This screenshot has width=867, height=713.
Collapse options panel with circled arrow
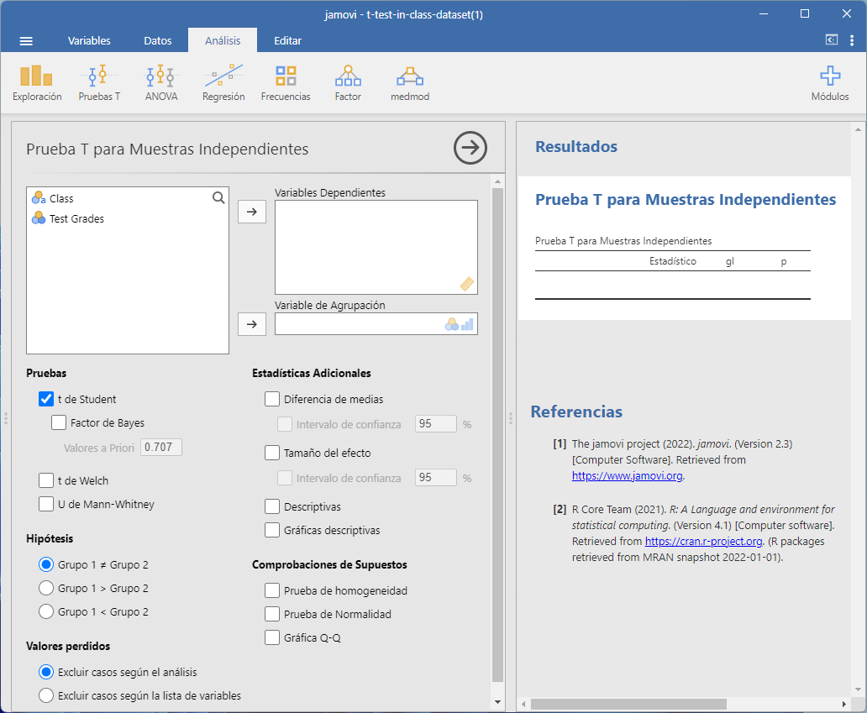(470, 148)
